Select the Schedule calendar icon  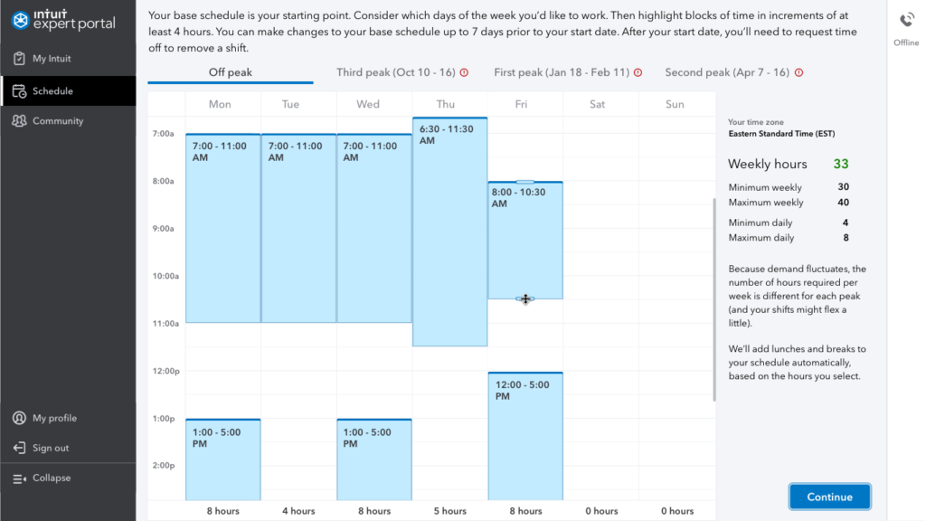[20, 91]
